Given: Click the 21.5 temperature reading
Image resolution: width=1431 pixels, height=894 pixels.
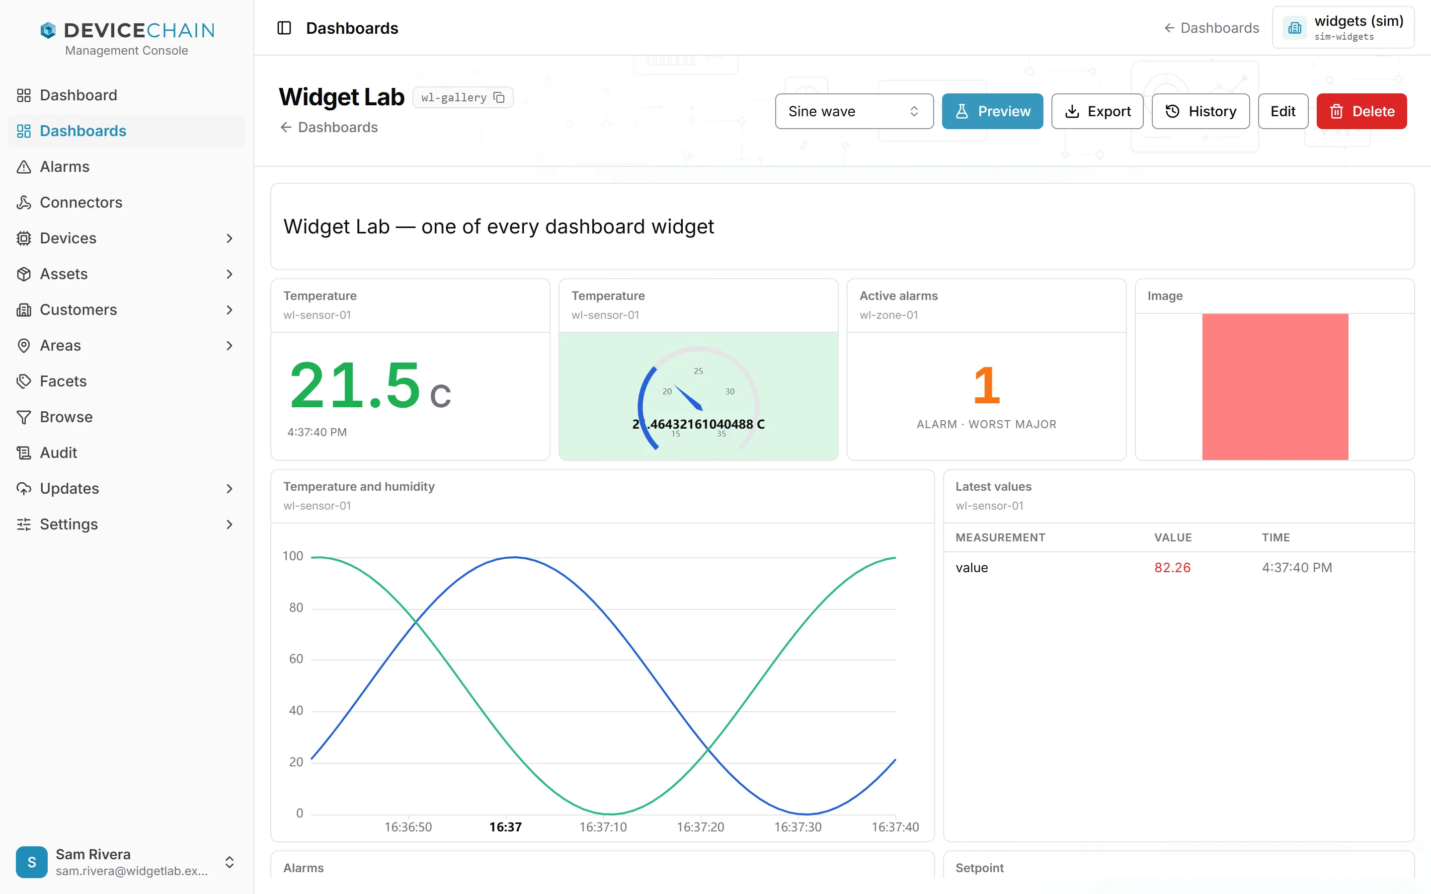Looking at the screenshot, I should [x=355, y=385].
